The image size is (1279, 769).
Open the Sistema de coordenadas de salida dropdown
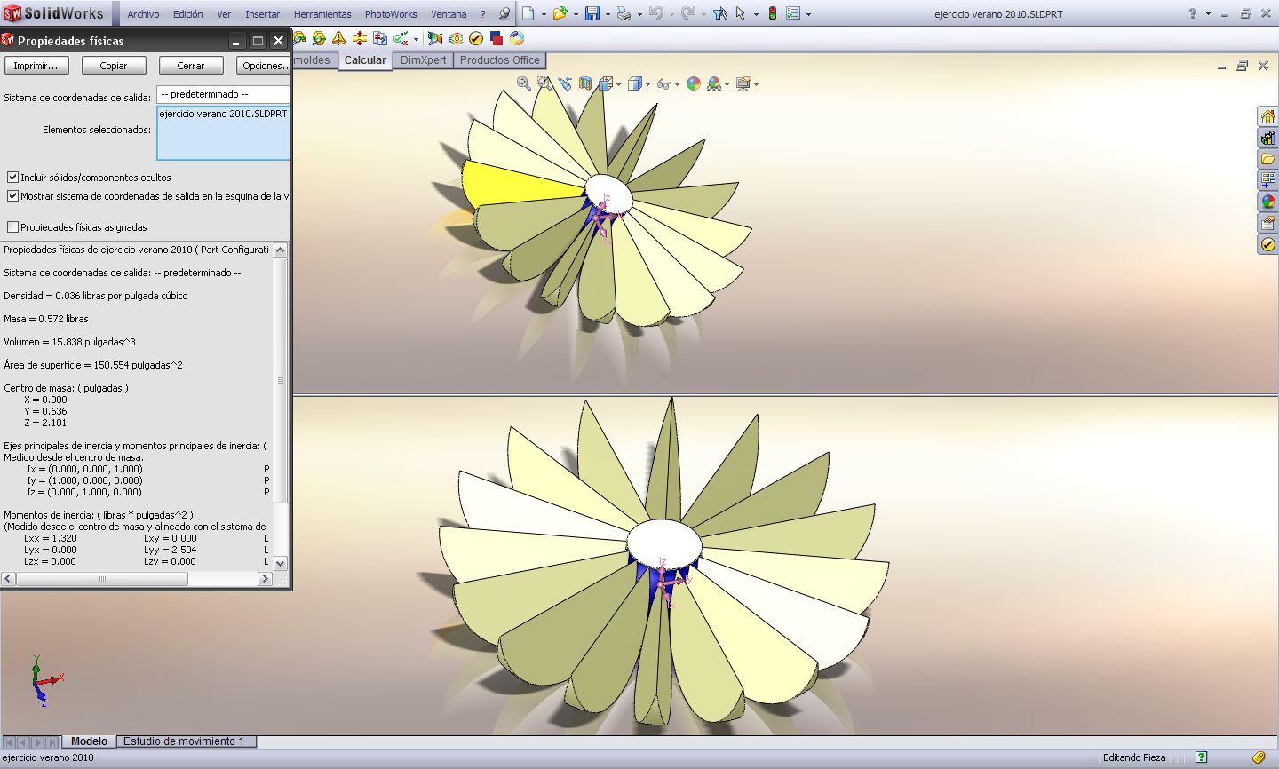[223, 94]
